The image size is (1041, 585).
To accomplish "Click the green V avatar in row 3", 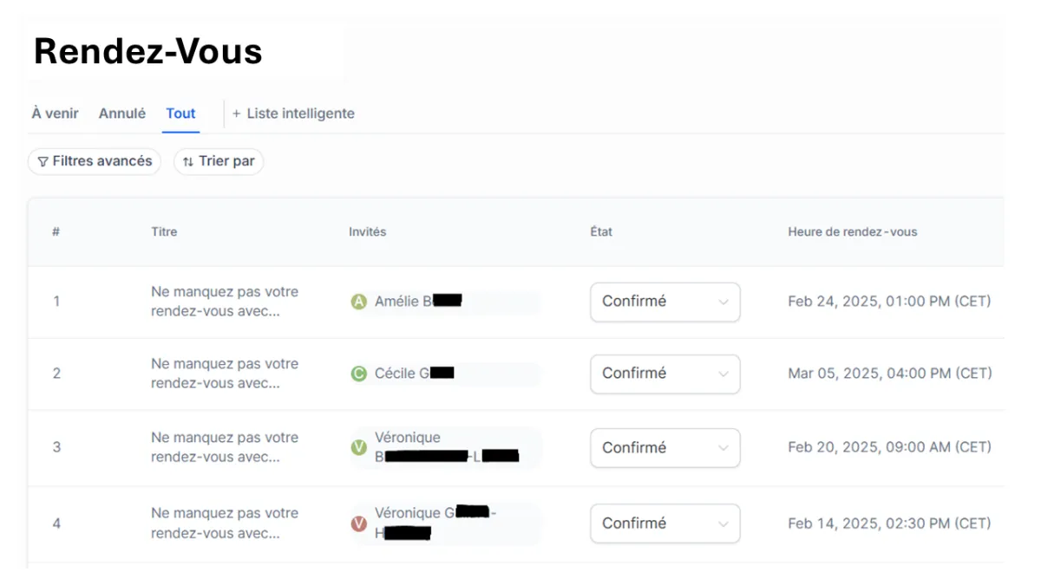I will tap(358, 447).
